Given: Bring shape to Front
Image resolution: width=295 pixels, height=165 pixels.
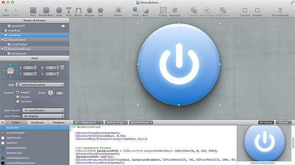Looking at the screenshot, I should [x=136, y=12].
